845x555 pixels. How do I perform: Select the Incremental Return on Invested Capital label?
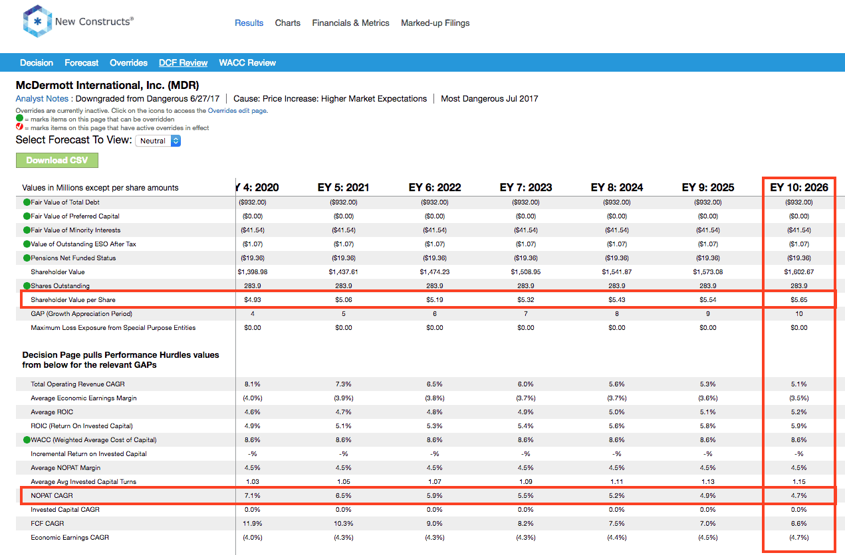click(88, 454)
